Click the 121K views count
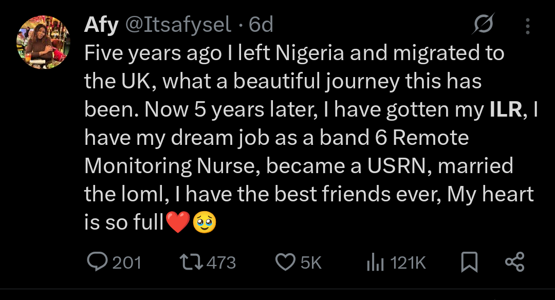Viewport: 555px width, 300px height. point(408,263)
